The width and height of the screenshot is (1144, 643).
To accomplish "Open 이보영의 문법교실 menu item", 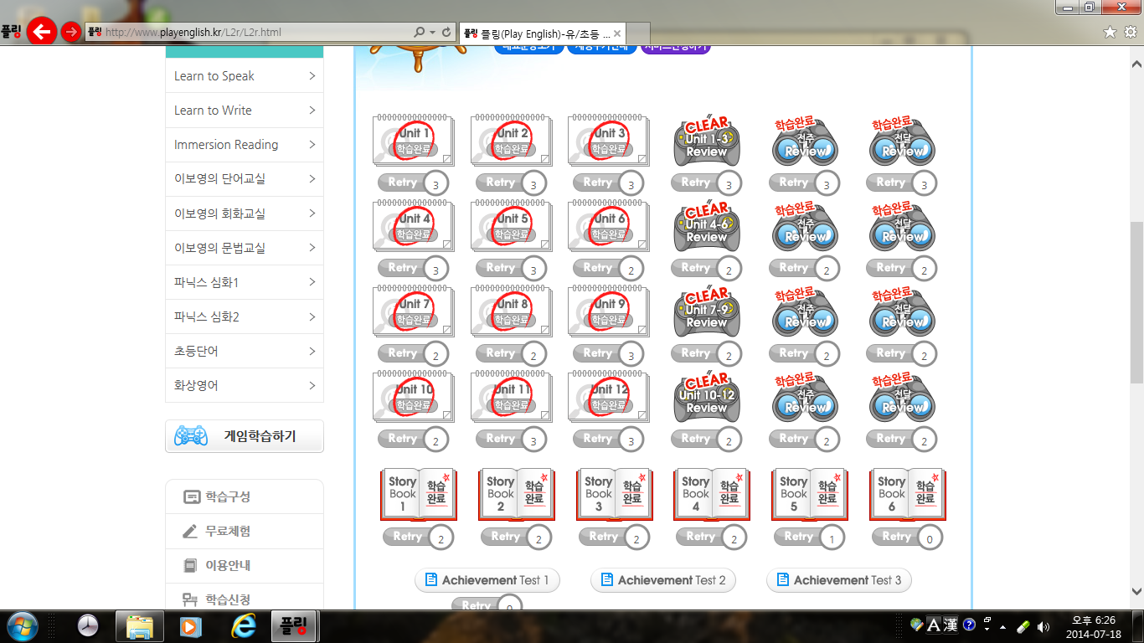I will pyautogui.click(x=245, y=248).
